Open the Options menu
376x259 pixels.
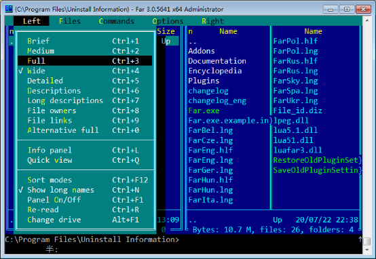[168, 21]
